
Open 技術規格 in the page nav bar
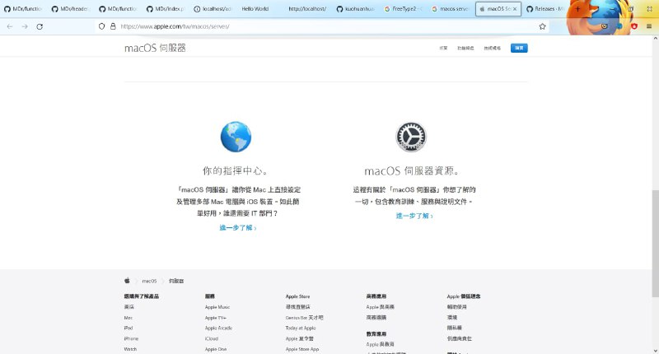(492, 49)
